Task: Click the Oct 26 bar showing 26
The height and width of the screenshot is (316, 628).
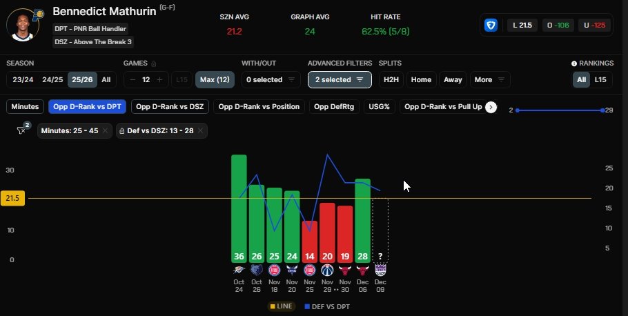Action: pos(256,224)
